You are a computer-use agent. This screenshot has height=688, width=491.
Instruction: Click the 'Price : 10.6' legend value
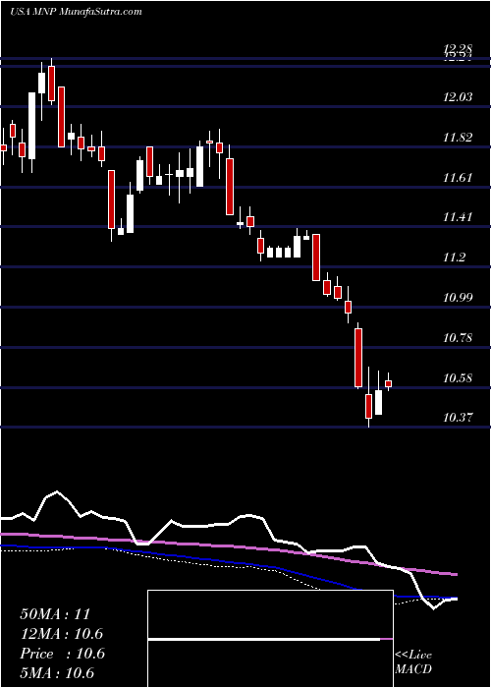(62, 654)
